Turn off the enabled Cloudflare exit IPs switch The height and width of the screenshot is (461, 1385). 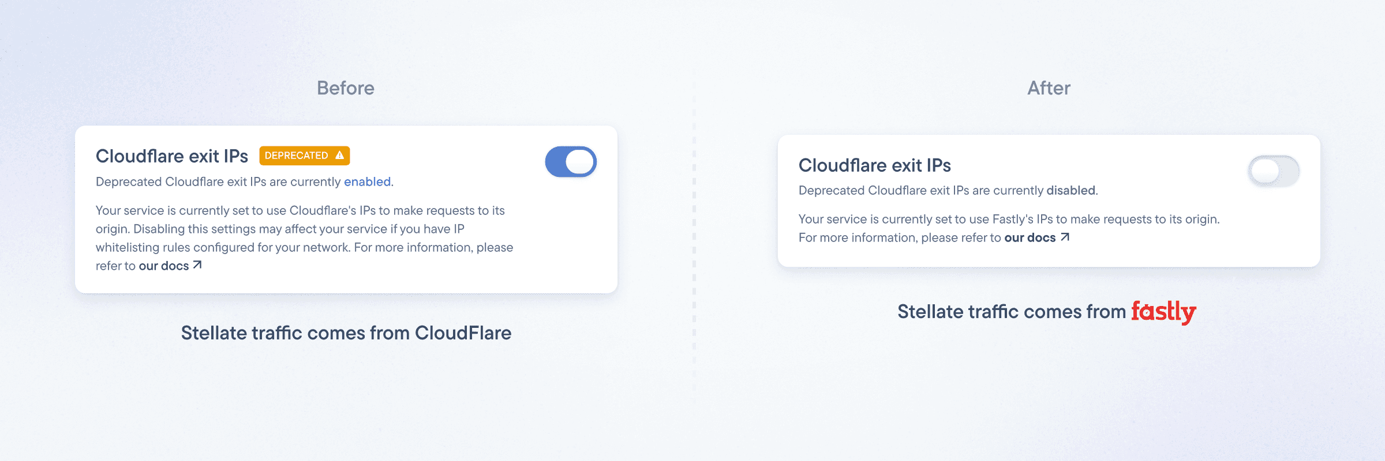(x=570, y=162)
